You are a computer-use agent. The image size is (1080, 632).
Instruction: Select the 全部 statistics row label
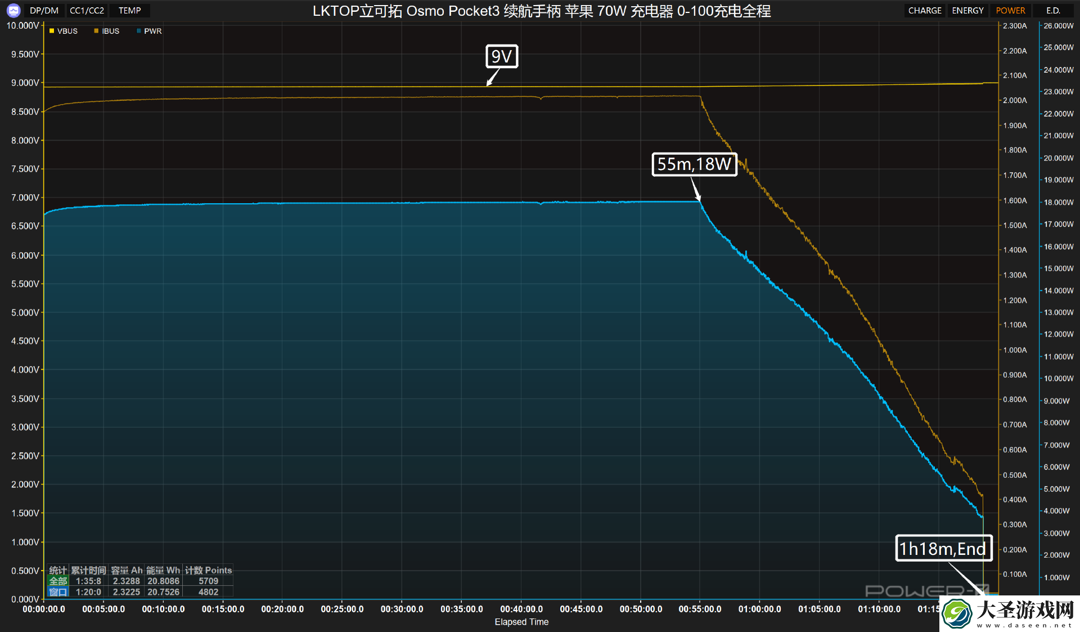tap(58, 581)
